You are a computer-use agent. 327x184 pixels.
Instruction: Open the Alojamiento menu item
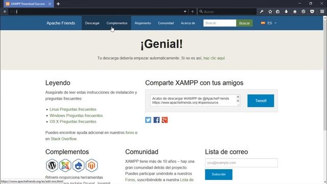(143, 23)
